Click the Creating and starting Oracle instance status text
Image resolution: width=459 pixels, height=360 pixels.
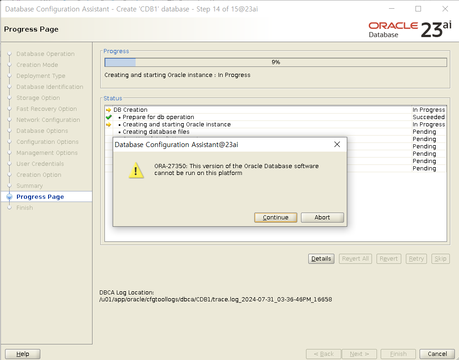point(177,75)
